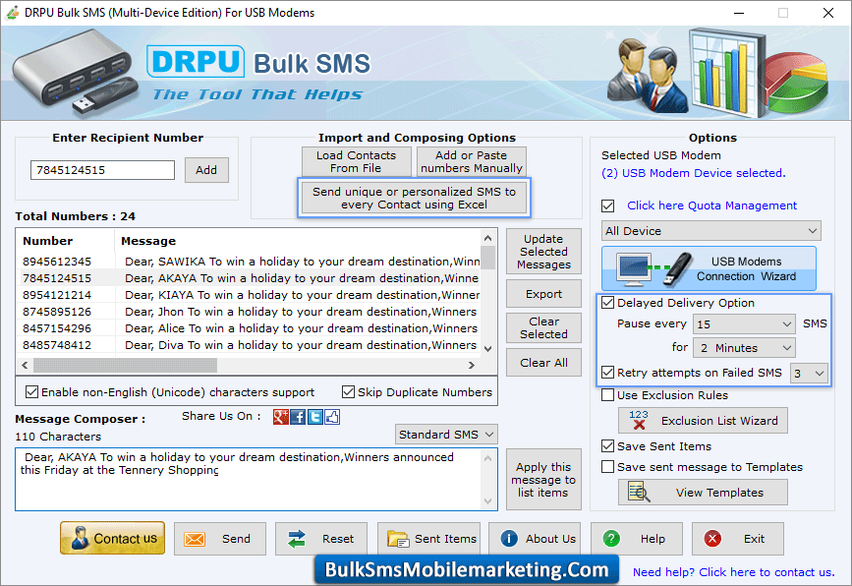Click the thumbs-up like icon
The height and width of the screenshot is (586, 852).
pos(332,417)
